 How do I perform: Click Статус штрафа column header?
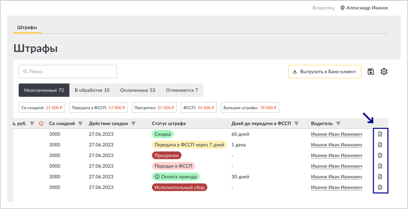tap(168, 124)
